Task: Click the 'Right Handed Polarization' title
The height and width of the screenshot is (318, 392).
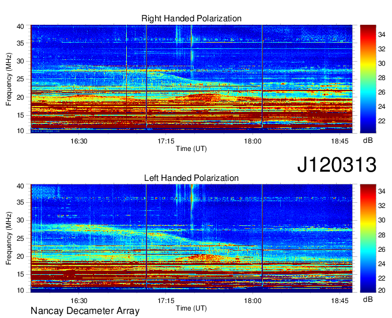Action: (x=191, y=18)
